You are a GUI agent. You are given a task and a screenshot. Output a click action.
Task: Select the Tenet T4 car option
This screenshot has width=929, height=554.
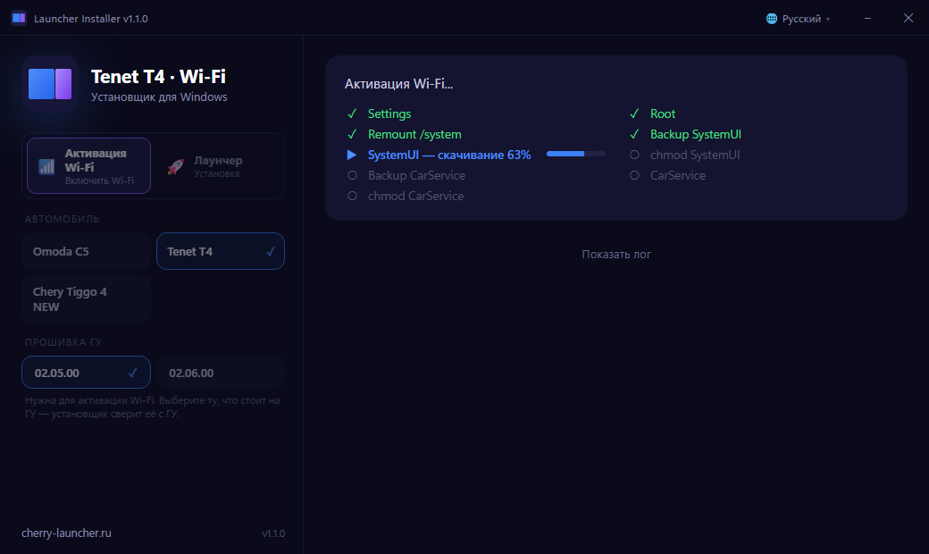pos(221,251)
